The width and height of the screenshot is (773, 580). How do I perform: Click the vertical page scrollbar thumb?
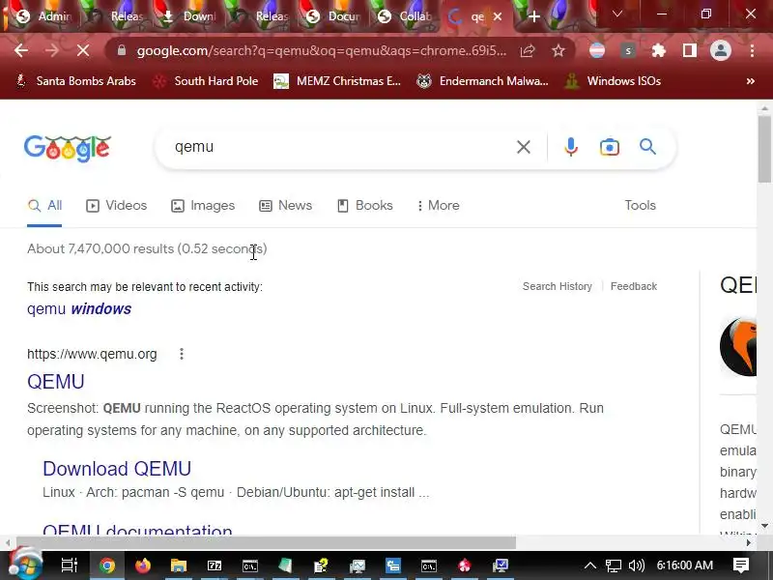click(x=764, y=149)
